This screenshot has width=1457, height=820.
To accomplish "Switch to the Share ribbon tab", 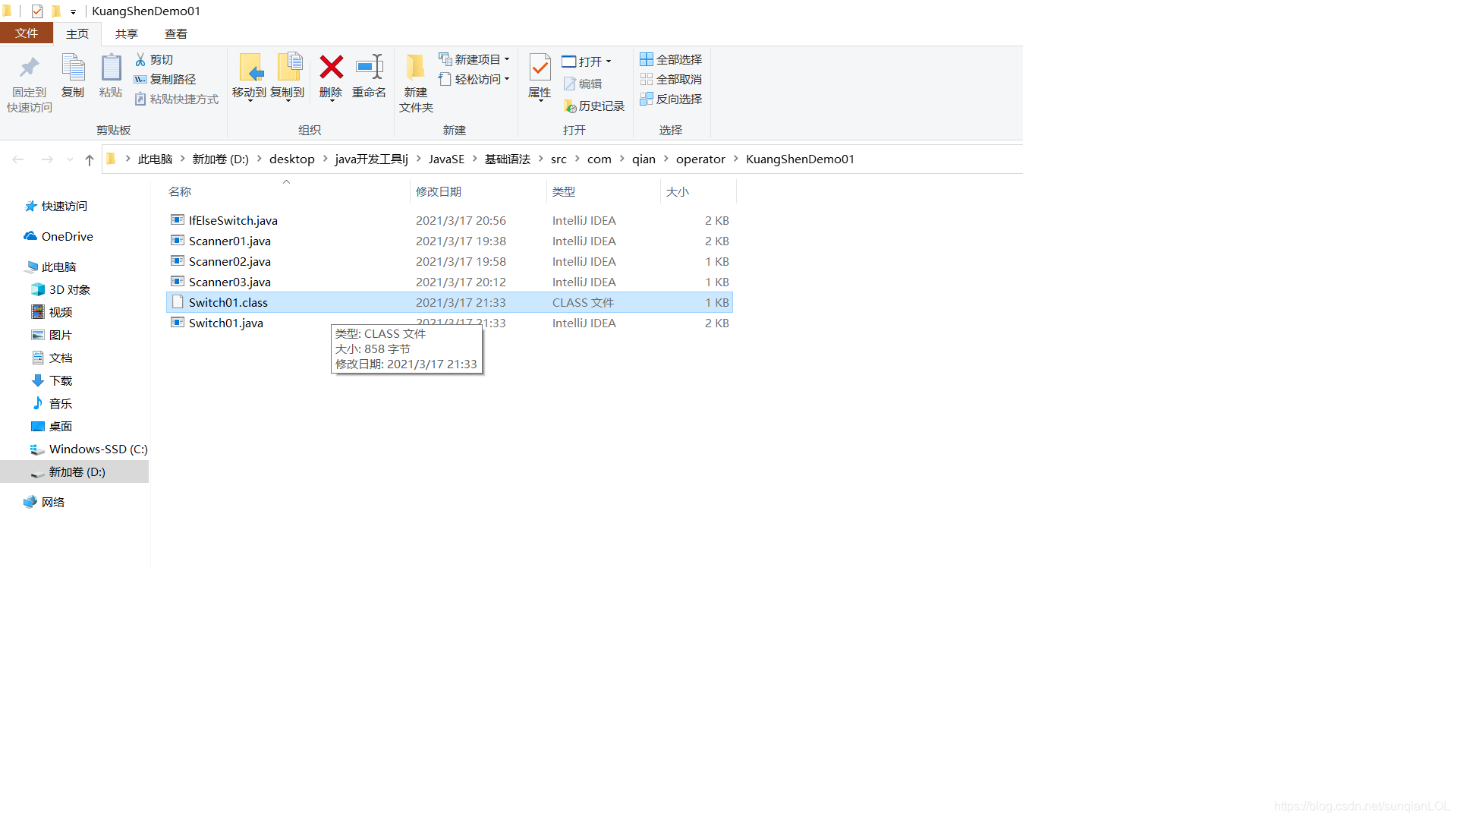I will [127, 33].
